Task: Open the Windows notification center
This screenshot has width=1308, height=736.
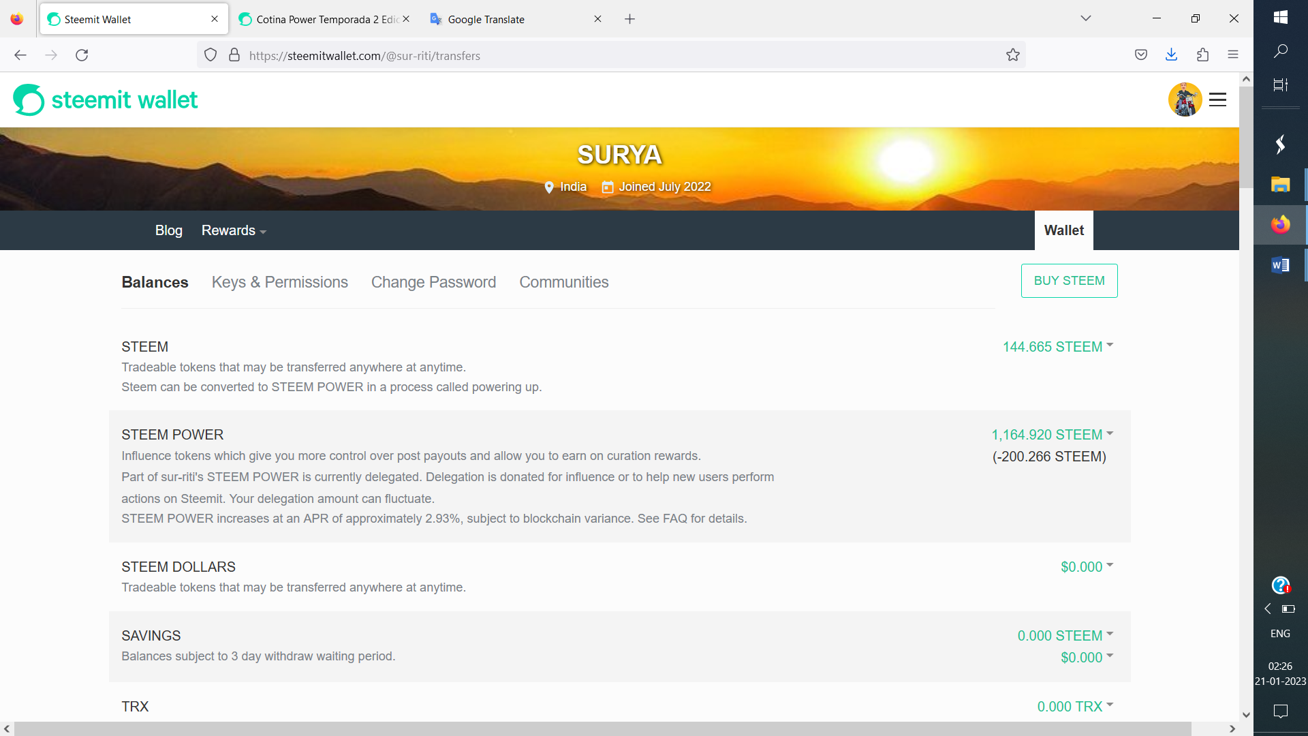Action: click(x=1281, y=711)
